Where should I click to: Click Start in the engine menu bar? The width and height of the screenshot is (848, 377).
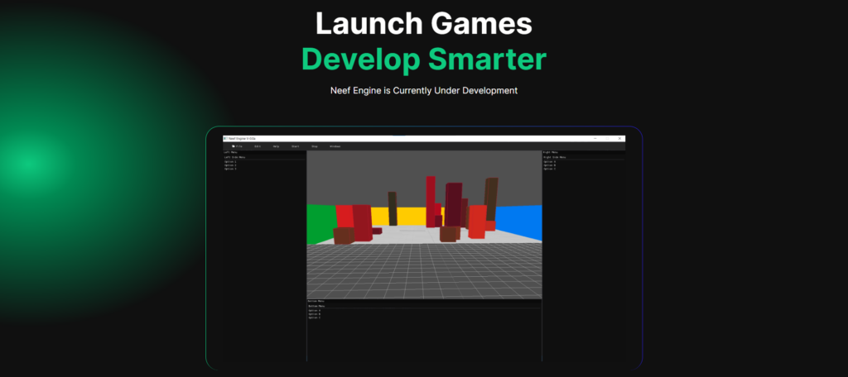(x=296, y=146)
